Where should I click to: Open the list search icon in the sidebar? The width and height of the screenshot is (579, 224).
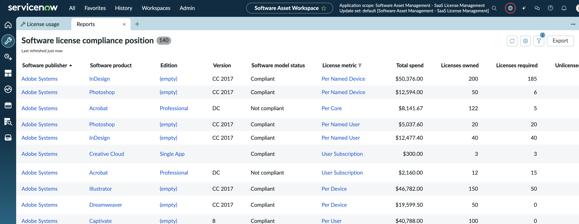pos(8,122)
